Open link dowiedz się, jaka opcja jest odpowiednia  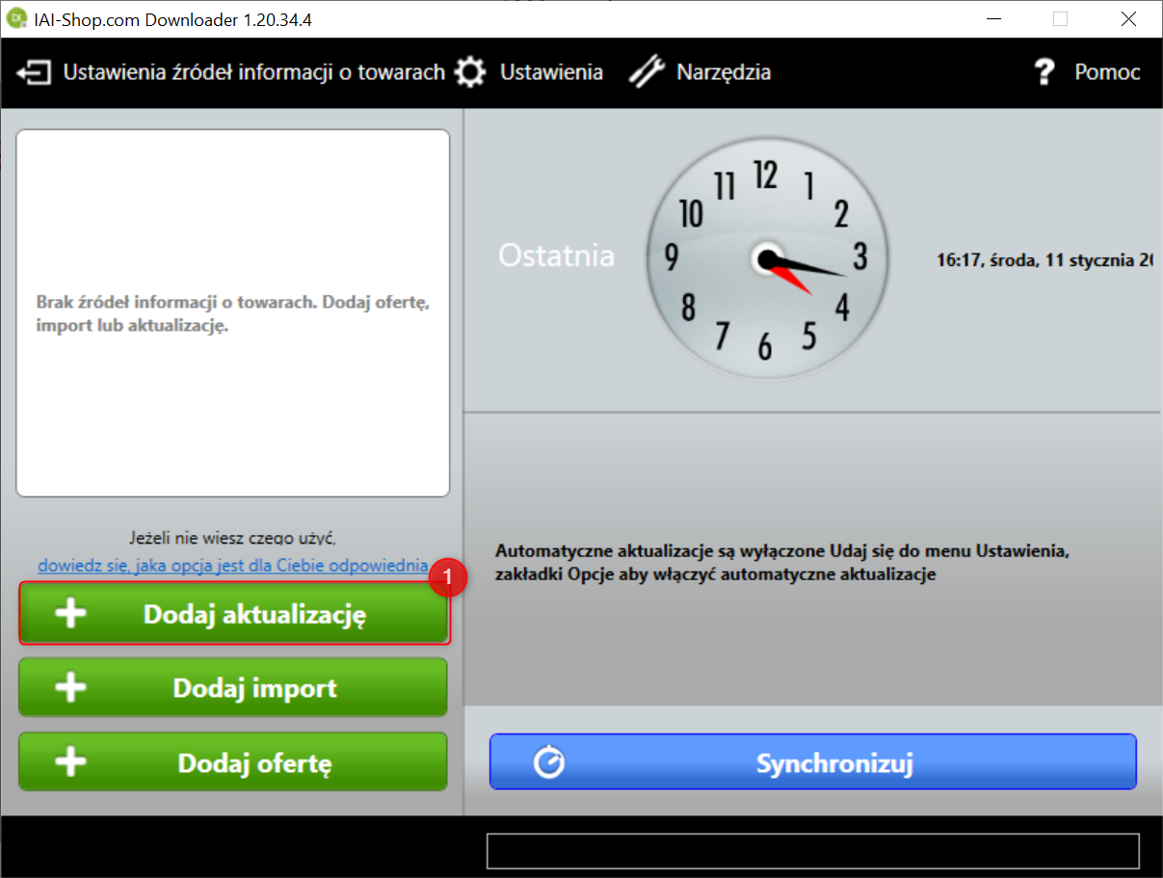pyautogui.click(x=233, y=565)
